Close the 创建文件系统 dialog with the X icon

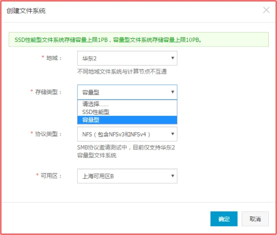tap(266, 10)
